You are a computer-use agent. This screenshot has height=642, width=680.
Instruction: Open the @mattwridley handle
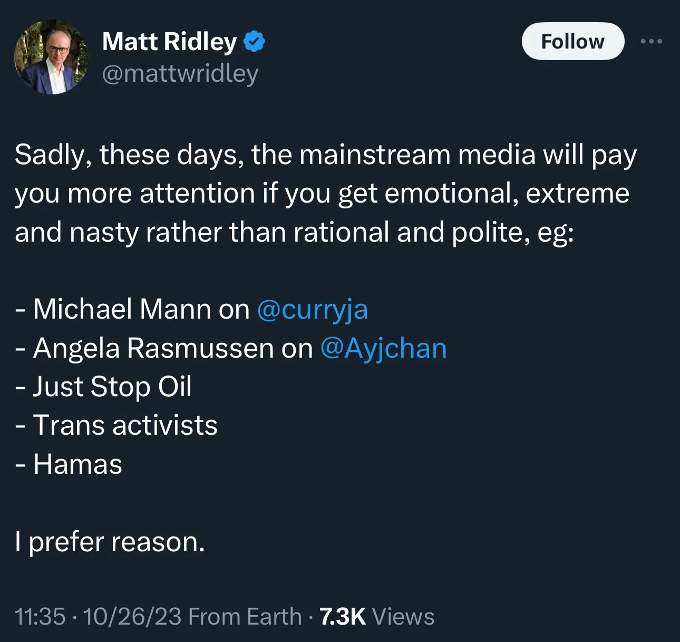[180, 73]
